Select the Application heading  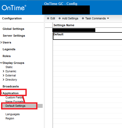click(x=10, y=93)
